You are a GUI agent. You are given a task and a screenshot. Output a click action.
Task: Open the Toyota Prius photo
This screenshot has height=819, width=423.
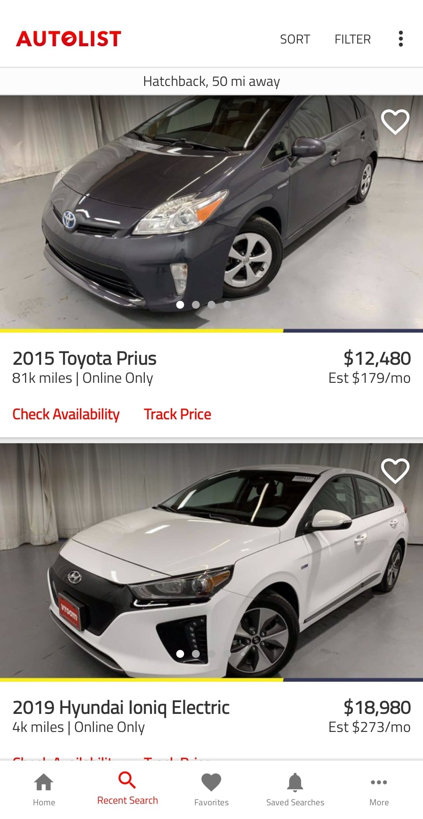tap(211, 212)
